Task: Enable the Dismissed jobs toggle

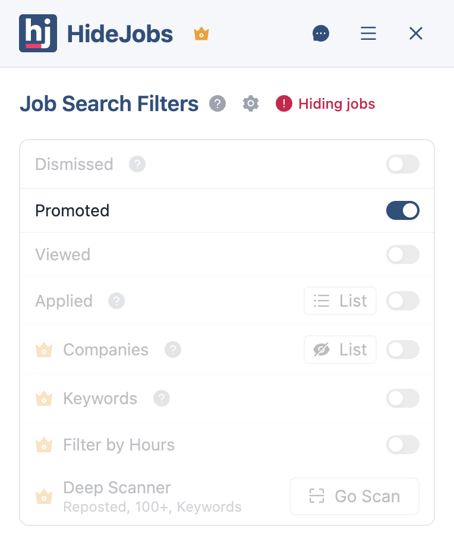Action: coord(403,164)
